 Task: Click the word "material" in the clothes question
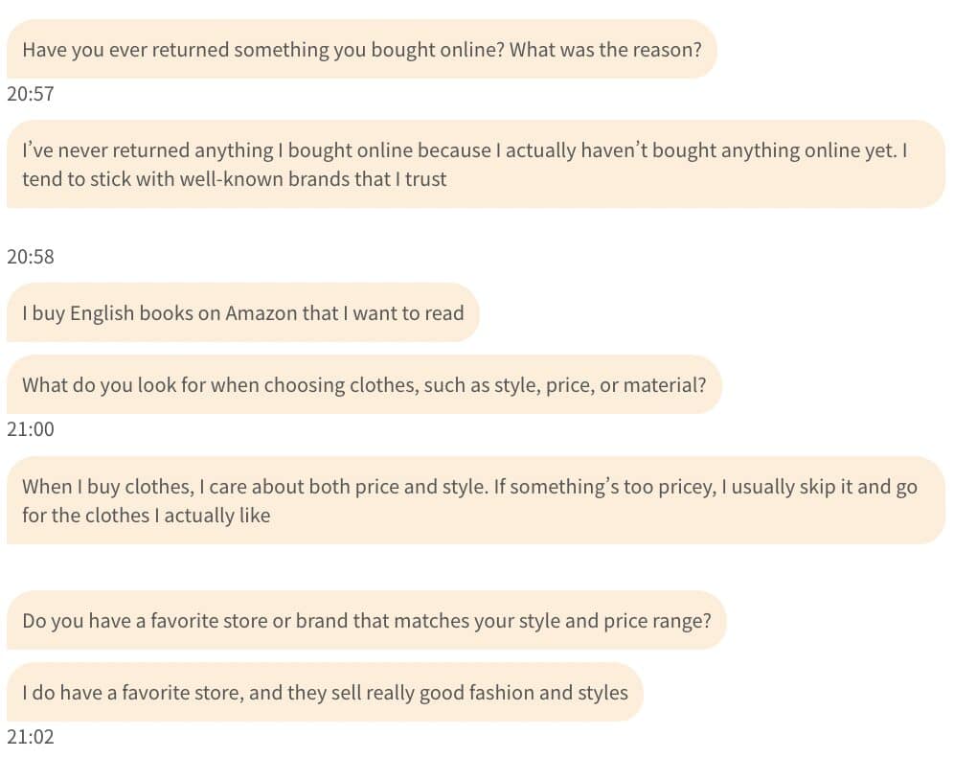[665, 385]
